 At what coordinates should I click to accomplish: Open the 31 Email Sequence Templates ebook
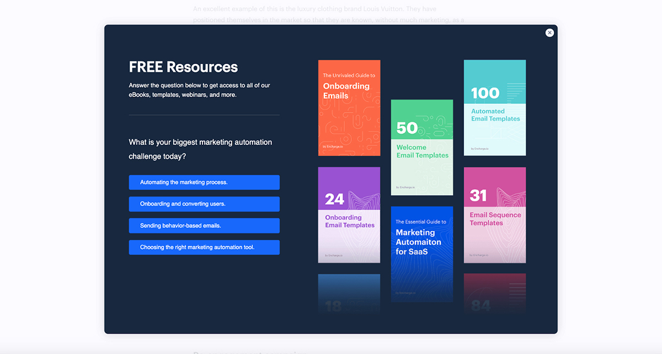[494, 214]
